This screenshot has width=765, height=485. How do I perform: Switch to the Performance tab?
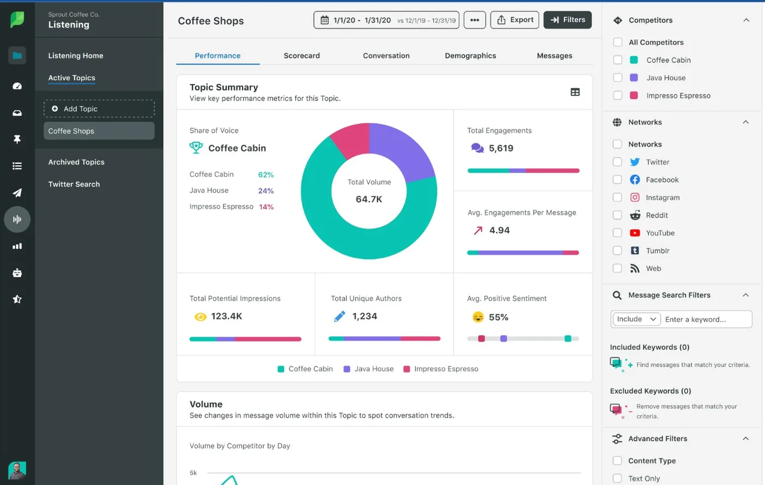pos(217,56)
